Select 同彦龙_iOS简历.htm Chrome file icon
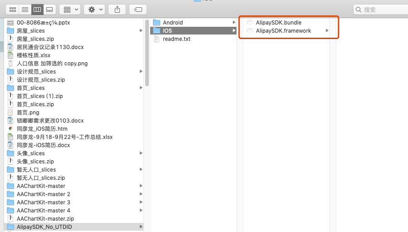The image size is (408, 232). point(10,128)
